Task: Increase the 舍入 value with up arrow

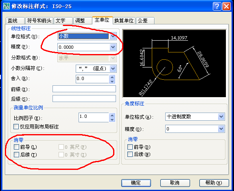Action: pyautogui.click(x=112, y=77)
